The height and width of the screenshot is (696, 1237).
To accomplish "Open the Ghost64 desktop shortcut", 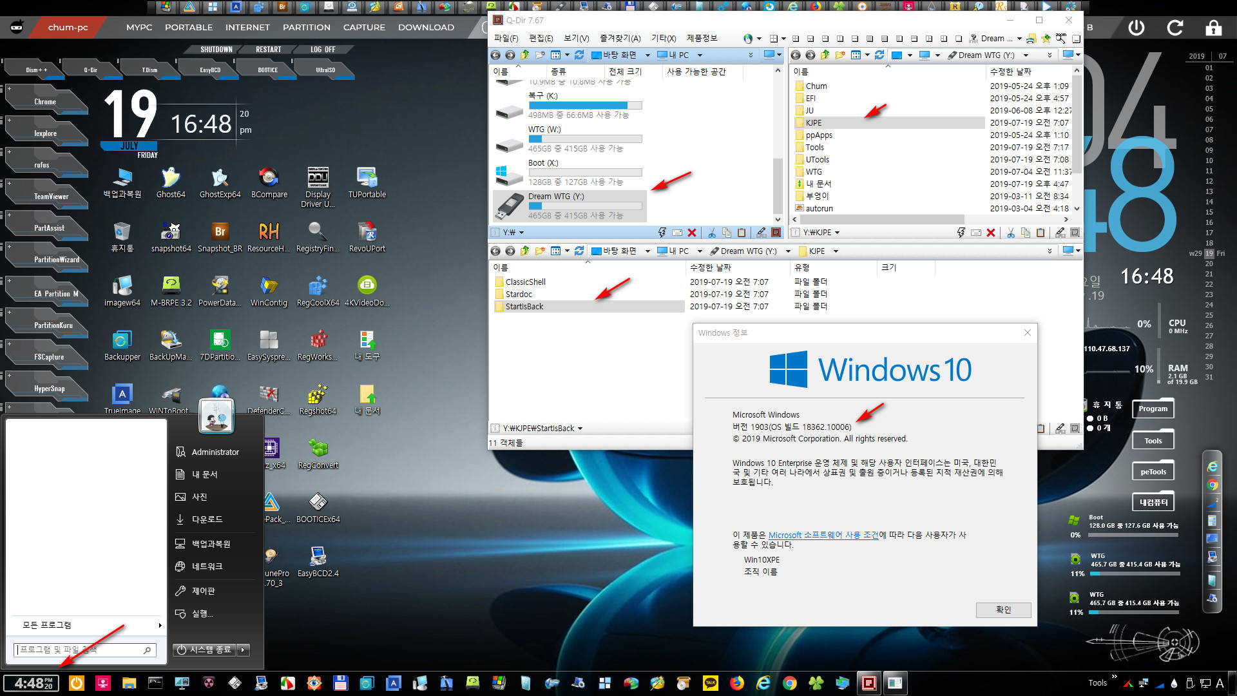I will (171, 182).
